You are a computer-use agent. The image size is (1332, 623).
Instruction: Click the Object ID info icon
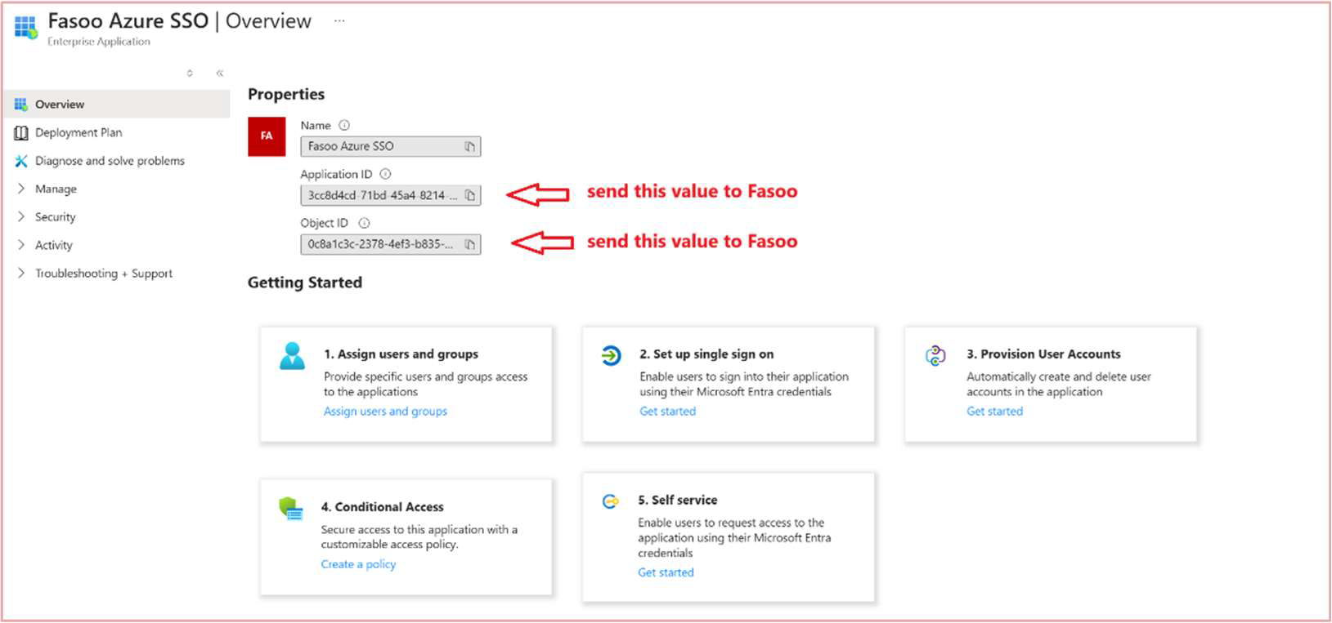[x=365, y=223]
